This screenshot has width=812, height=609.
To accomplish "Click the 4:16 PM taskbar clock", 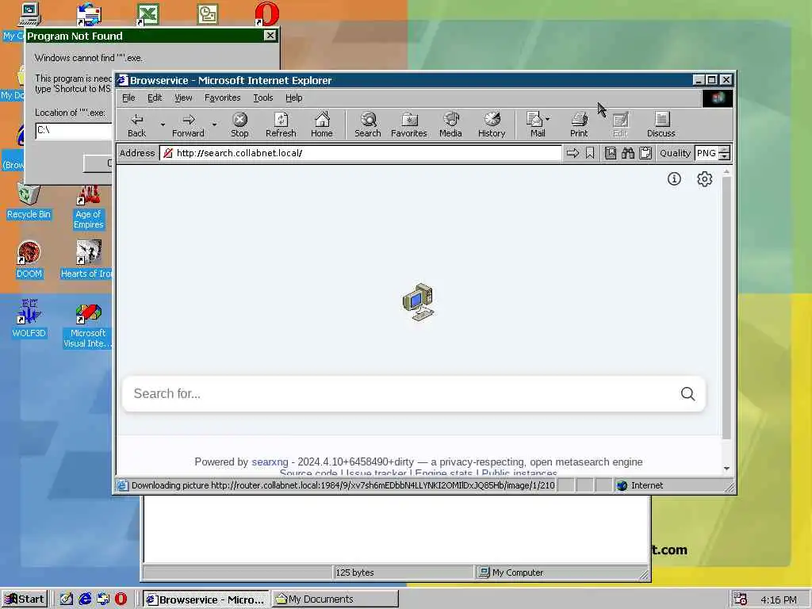I will (779, 599).
